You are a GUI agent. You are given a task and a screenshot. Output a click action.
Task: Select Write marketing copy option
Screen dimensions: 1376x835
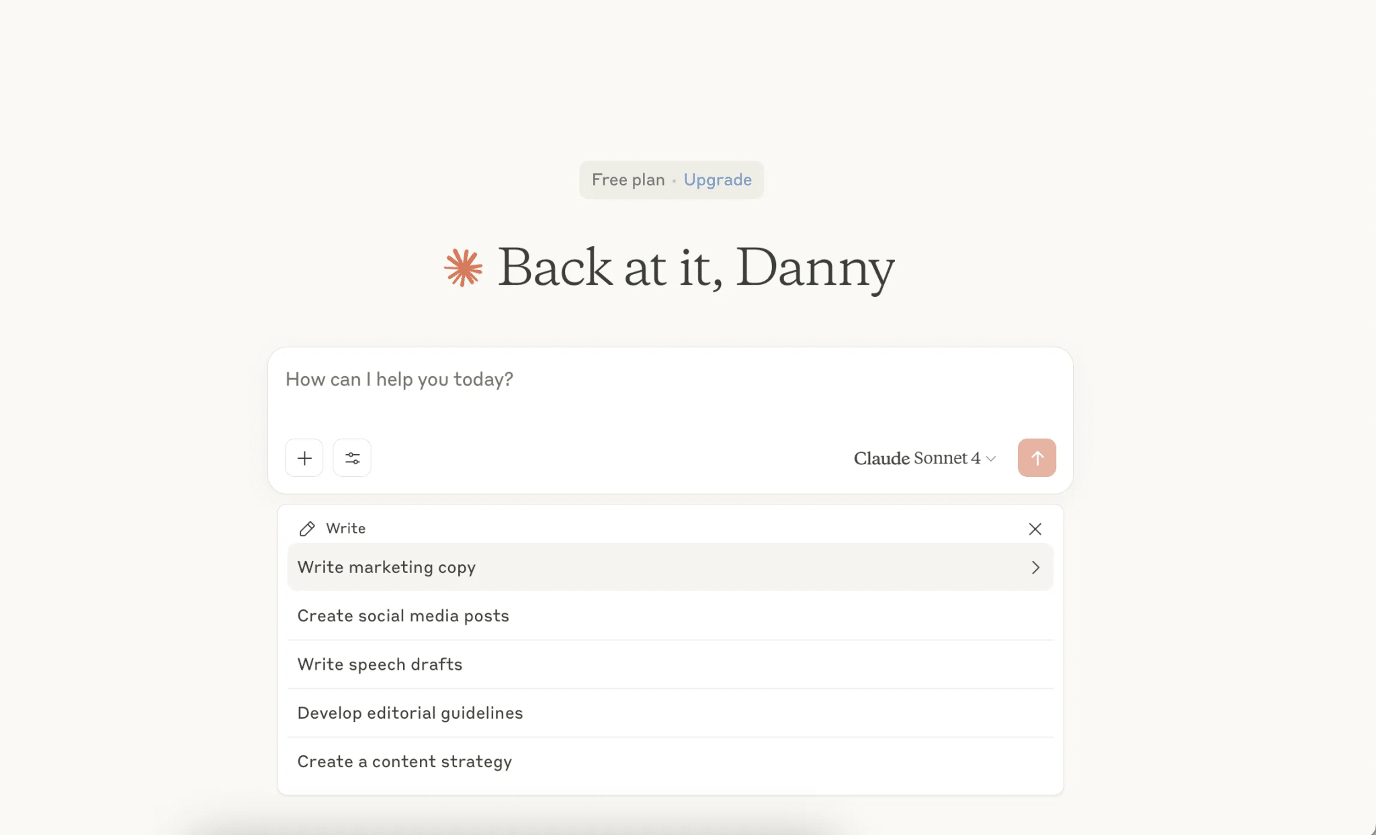point(386,567)
